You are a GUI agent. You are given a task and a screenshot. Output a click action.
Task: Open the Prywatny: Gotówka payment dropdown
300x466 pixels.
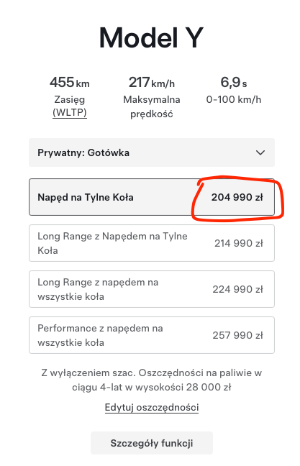pos(152,152)
